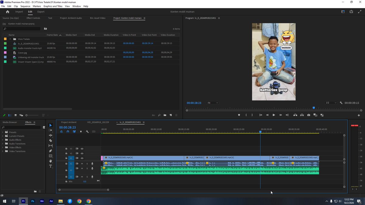Expand the Audio Effects folder
The width and height of the screenshot is (365, 205).
point(3,140)
